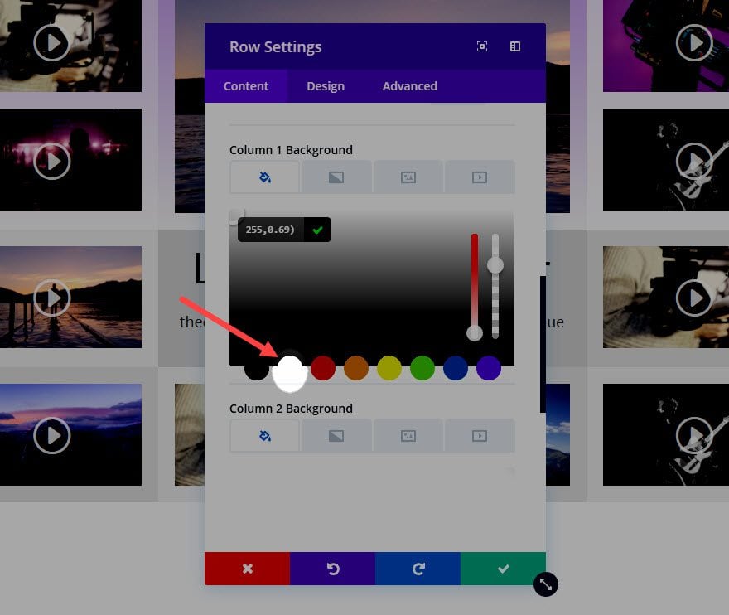
Task: Select the purple color swatch
Action: coord(489,368)
